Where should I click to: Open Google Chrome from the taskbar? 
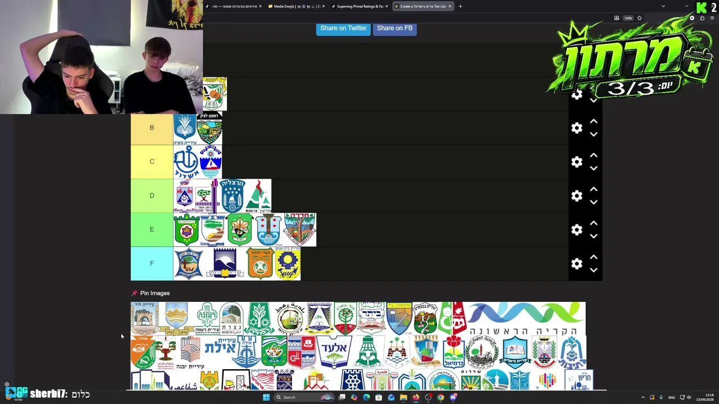(440, 397)
